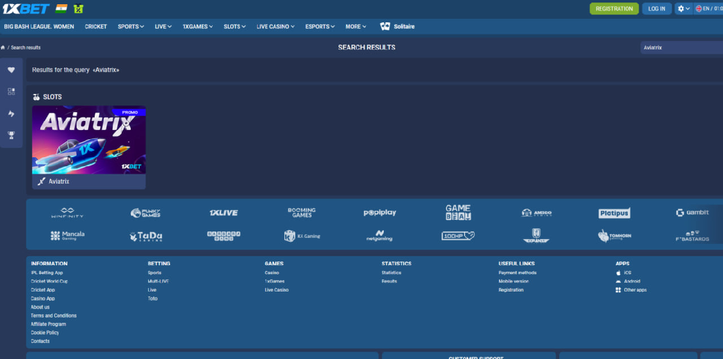The width and height of the screenshot is (723, 359).
Task: Open the Aviatrix game thumbnail
Action: [89, 140]
